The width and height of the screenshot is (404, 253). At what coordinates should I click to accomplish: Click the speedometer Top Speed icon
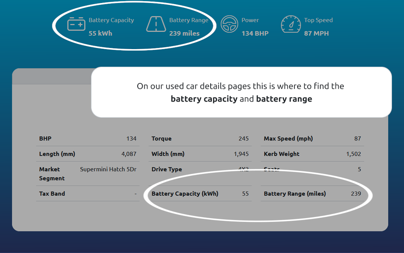point(291,24)
